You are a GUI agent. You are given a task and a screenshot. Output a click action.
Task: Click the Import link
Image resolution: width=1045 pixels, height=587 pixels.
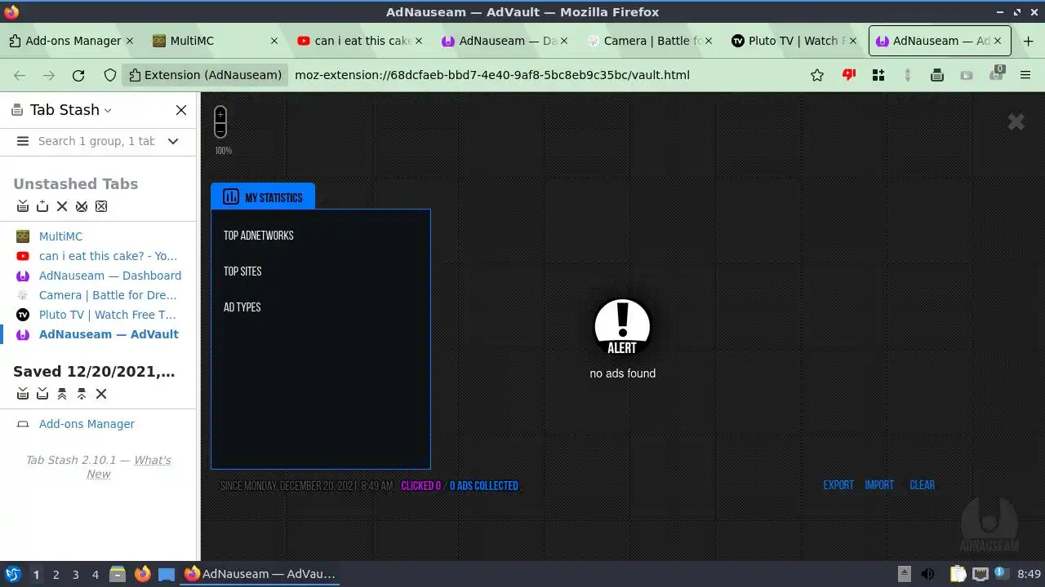click(x=879, y=485)
